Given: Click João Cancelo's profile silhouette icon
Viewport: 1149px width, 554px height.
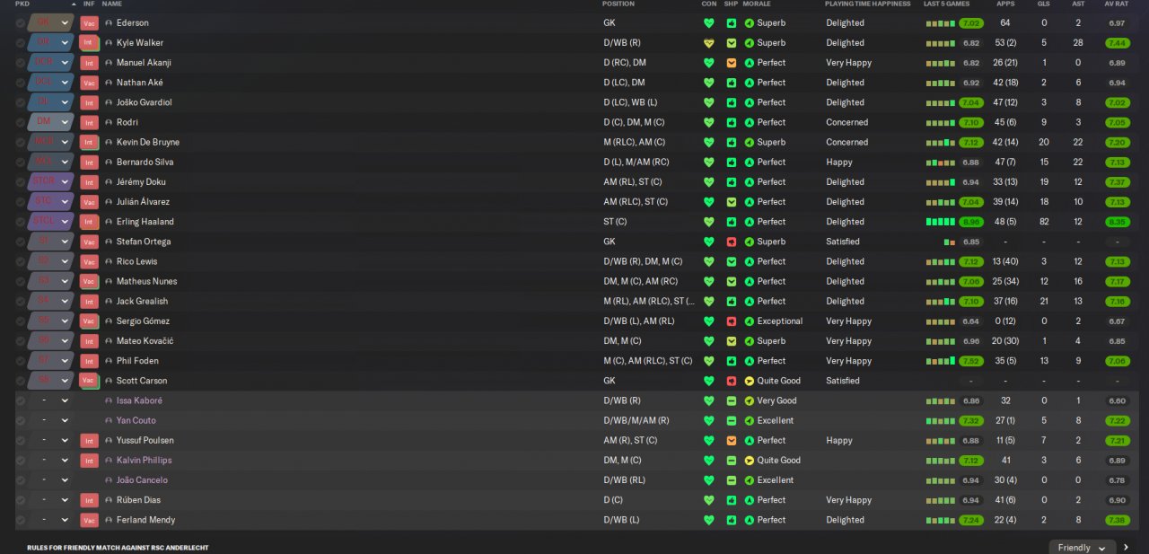Looking at the screenshot, I should click(109, 480).
